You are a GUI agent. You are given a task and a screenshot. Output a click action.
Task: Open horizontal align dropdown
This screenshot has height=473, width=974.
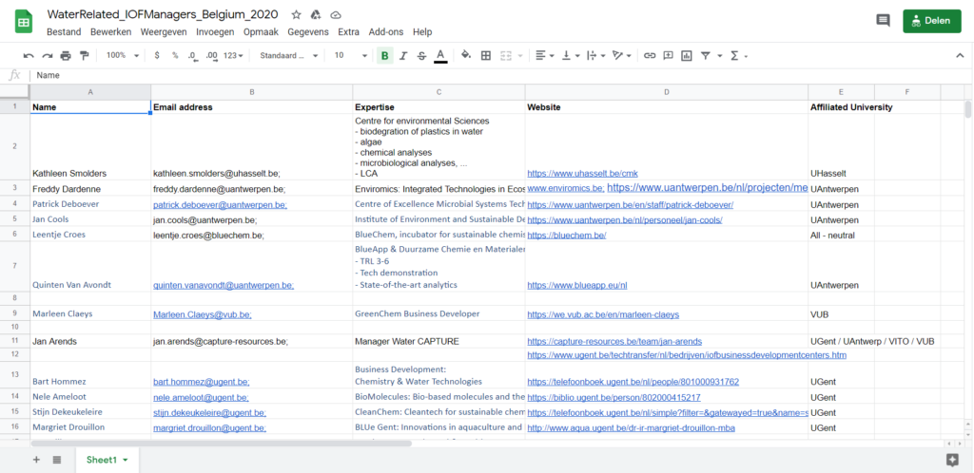point(544,56)
